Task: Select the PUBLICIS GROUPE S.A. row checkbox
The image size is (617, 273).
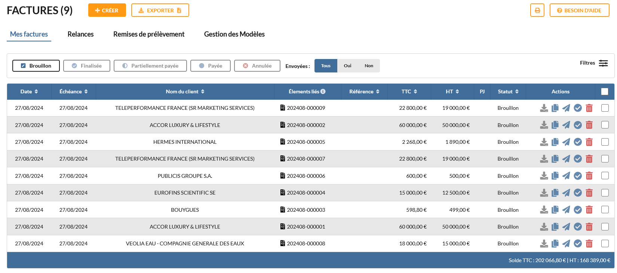Action: point(605,176)
